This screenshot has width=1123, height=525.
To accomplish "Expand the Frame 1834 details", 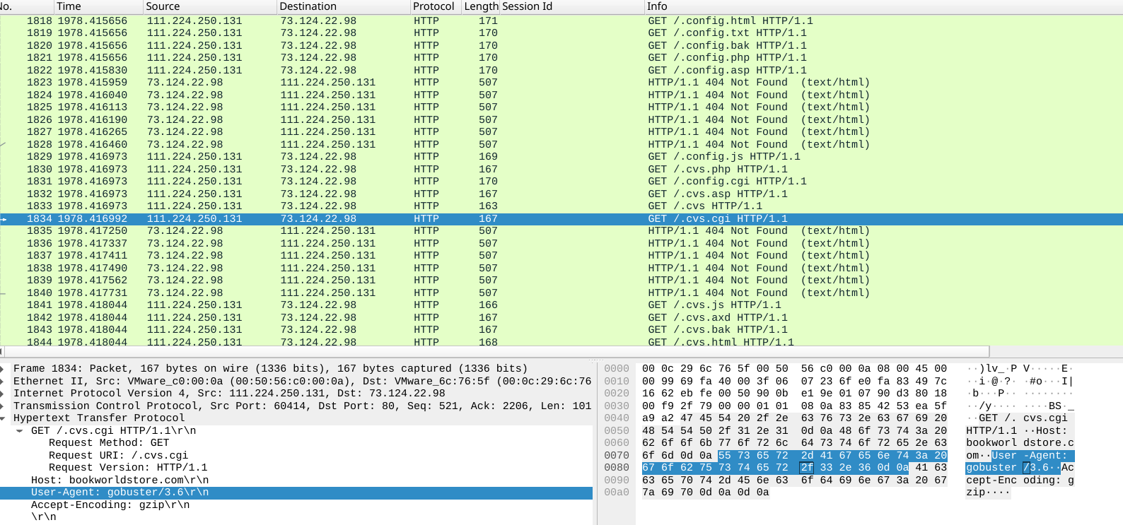I will [x=4, y=369].
